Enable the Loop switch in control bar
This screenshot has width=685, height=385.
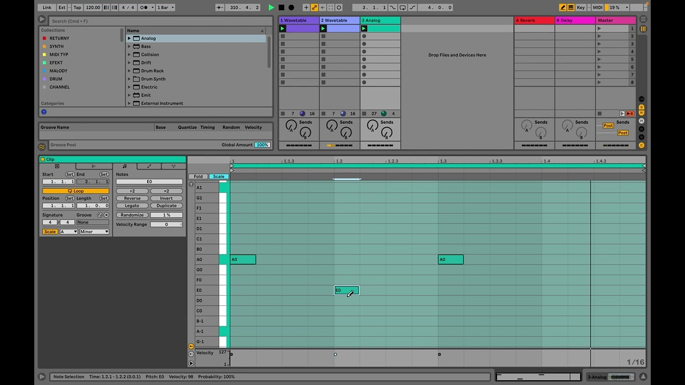click(x=402, y=7)
